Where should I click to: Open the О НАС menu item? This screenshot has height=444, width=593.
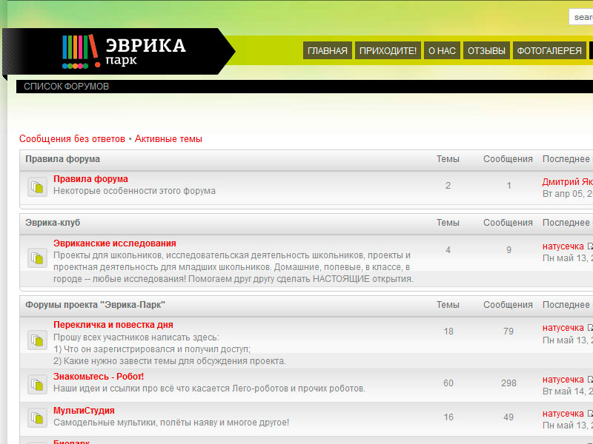442,51
